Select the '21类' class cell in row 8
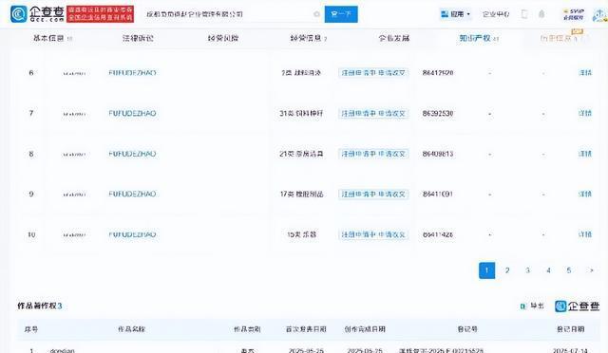608x353 pixels. (301, 154)
